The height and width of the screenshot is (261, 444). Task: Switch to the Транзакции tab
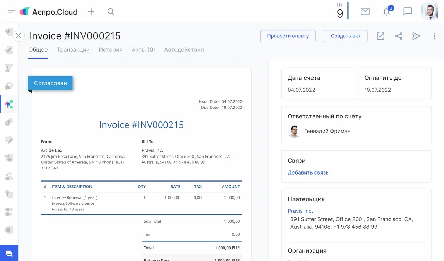(x=73, y=50)
